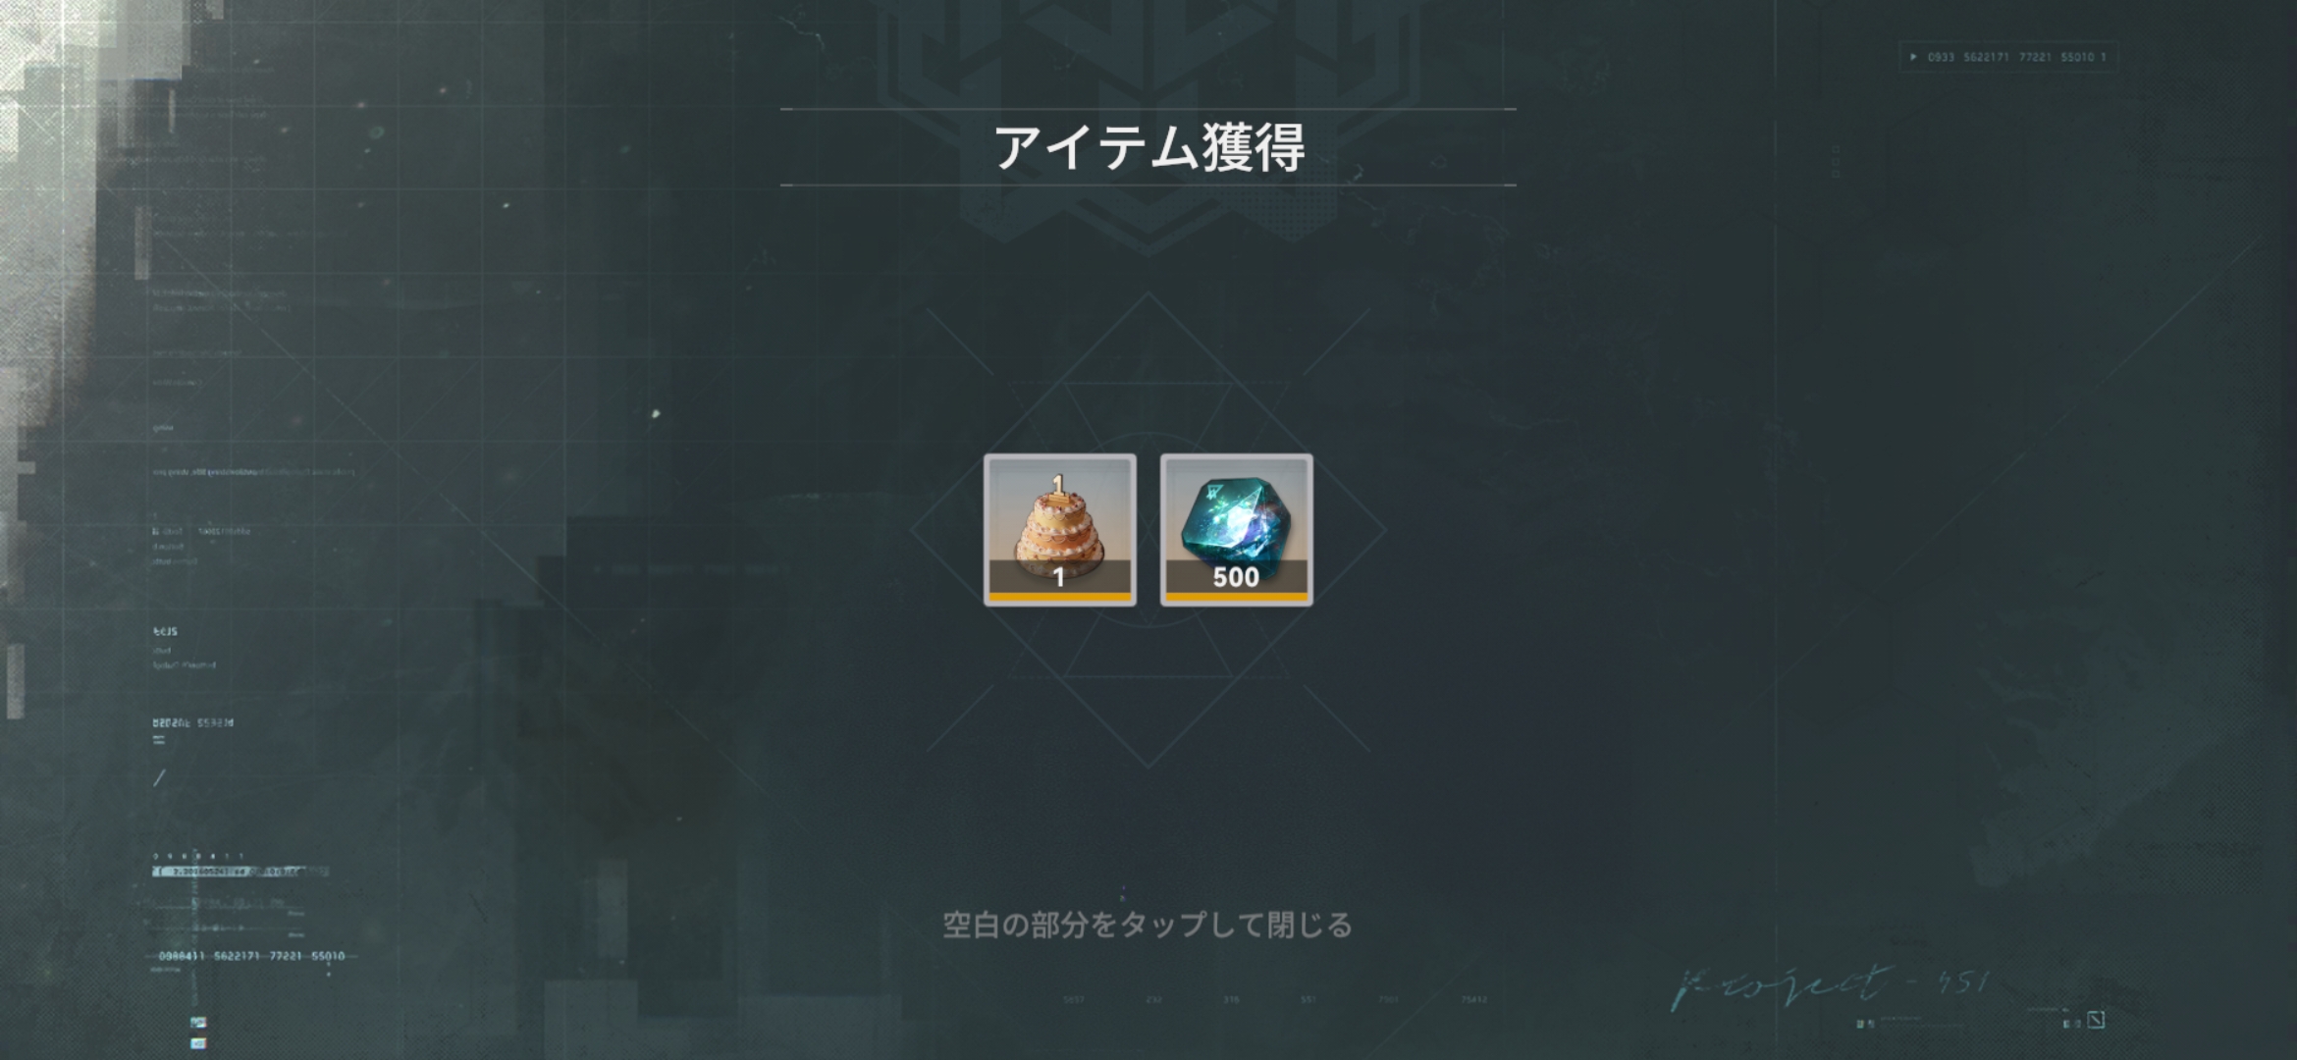Click the Project-451 handwritten signature

tap(1831, 984)
